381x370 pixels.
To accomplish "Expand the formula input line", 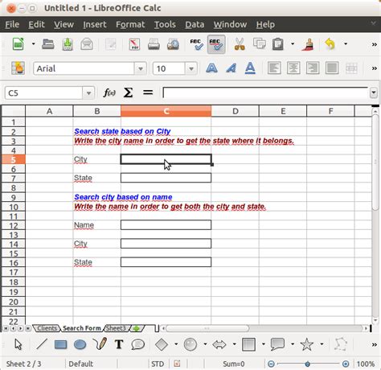I will pyautogui.click(x=374, y=93).
